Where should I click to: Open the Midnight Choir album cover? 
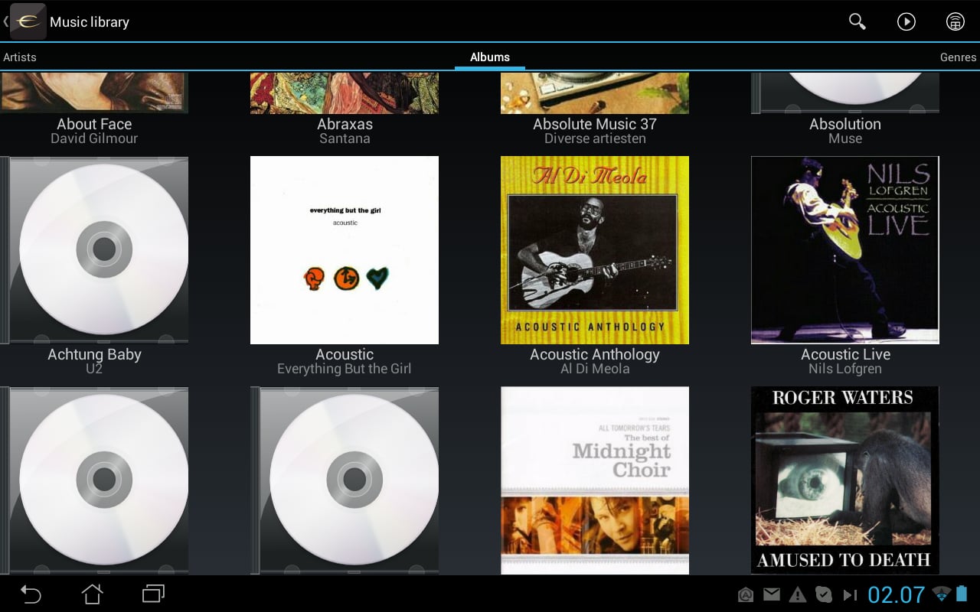[x=595, y=480]
